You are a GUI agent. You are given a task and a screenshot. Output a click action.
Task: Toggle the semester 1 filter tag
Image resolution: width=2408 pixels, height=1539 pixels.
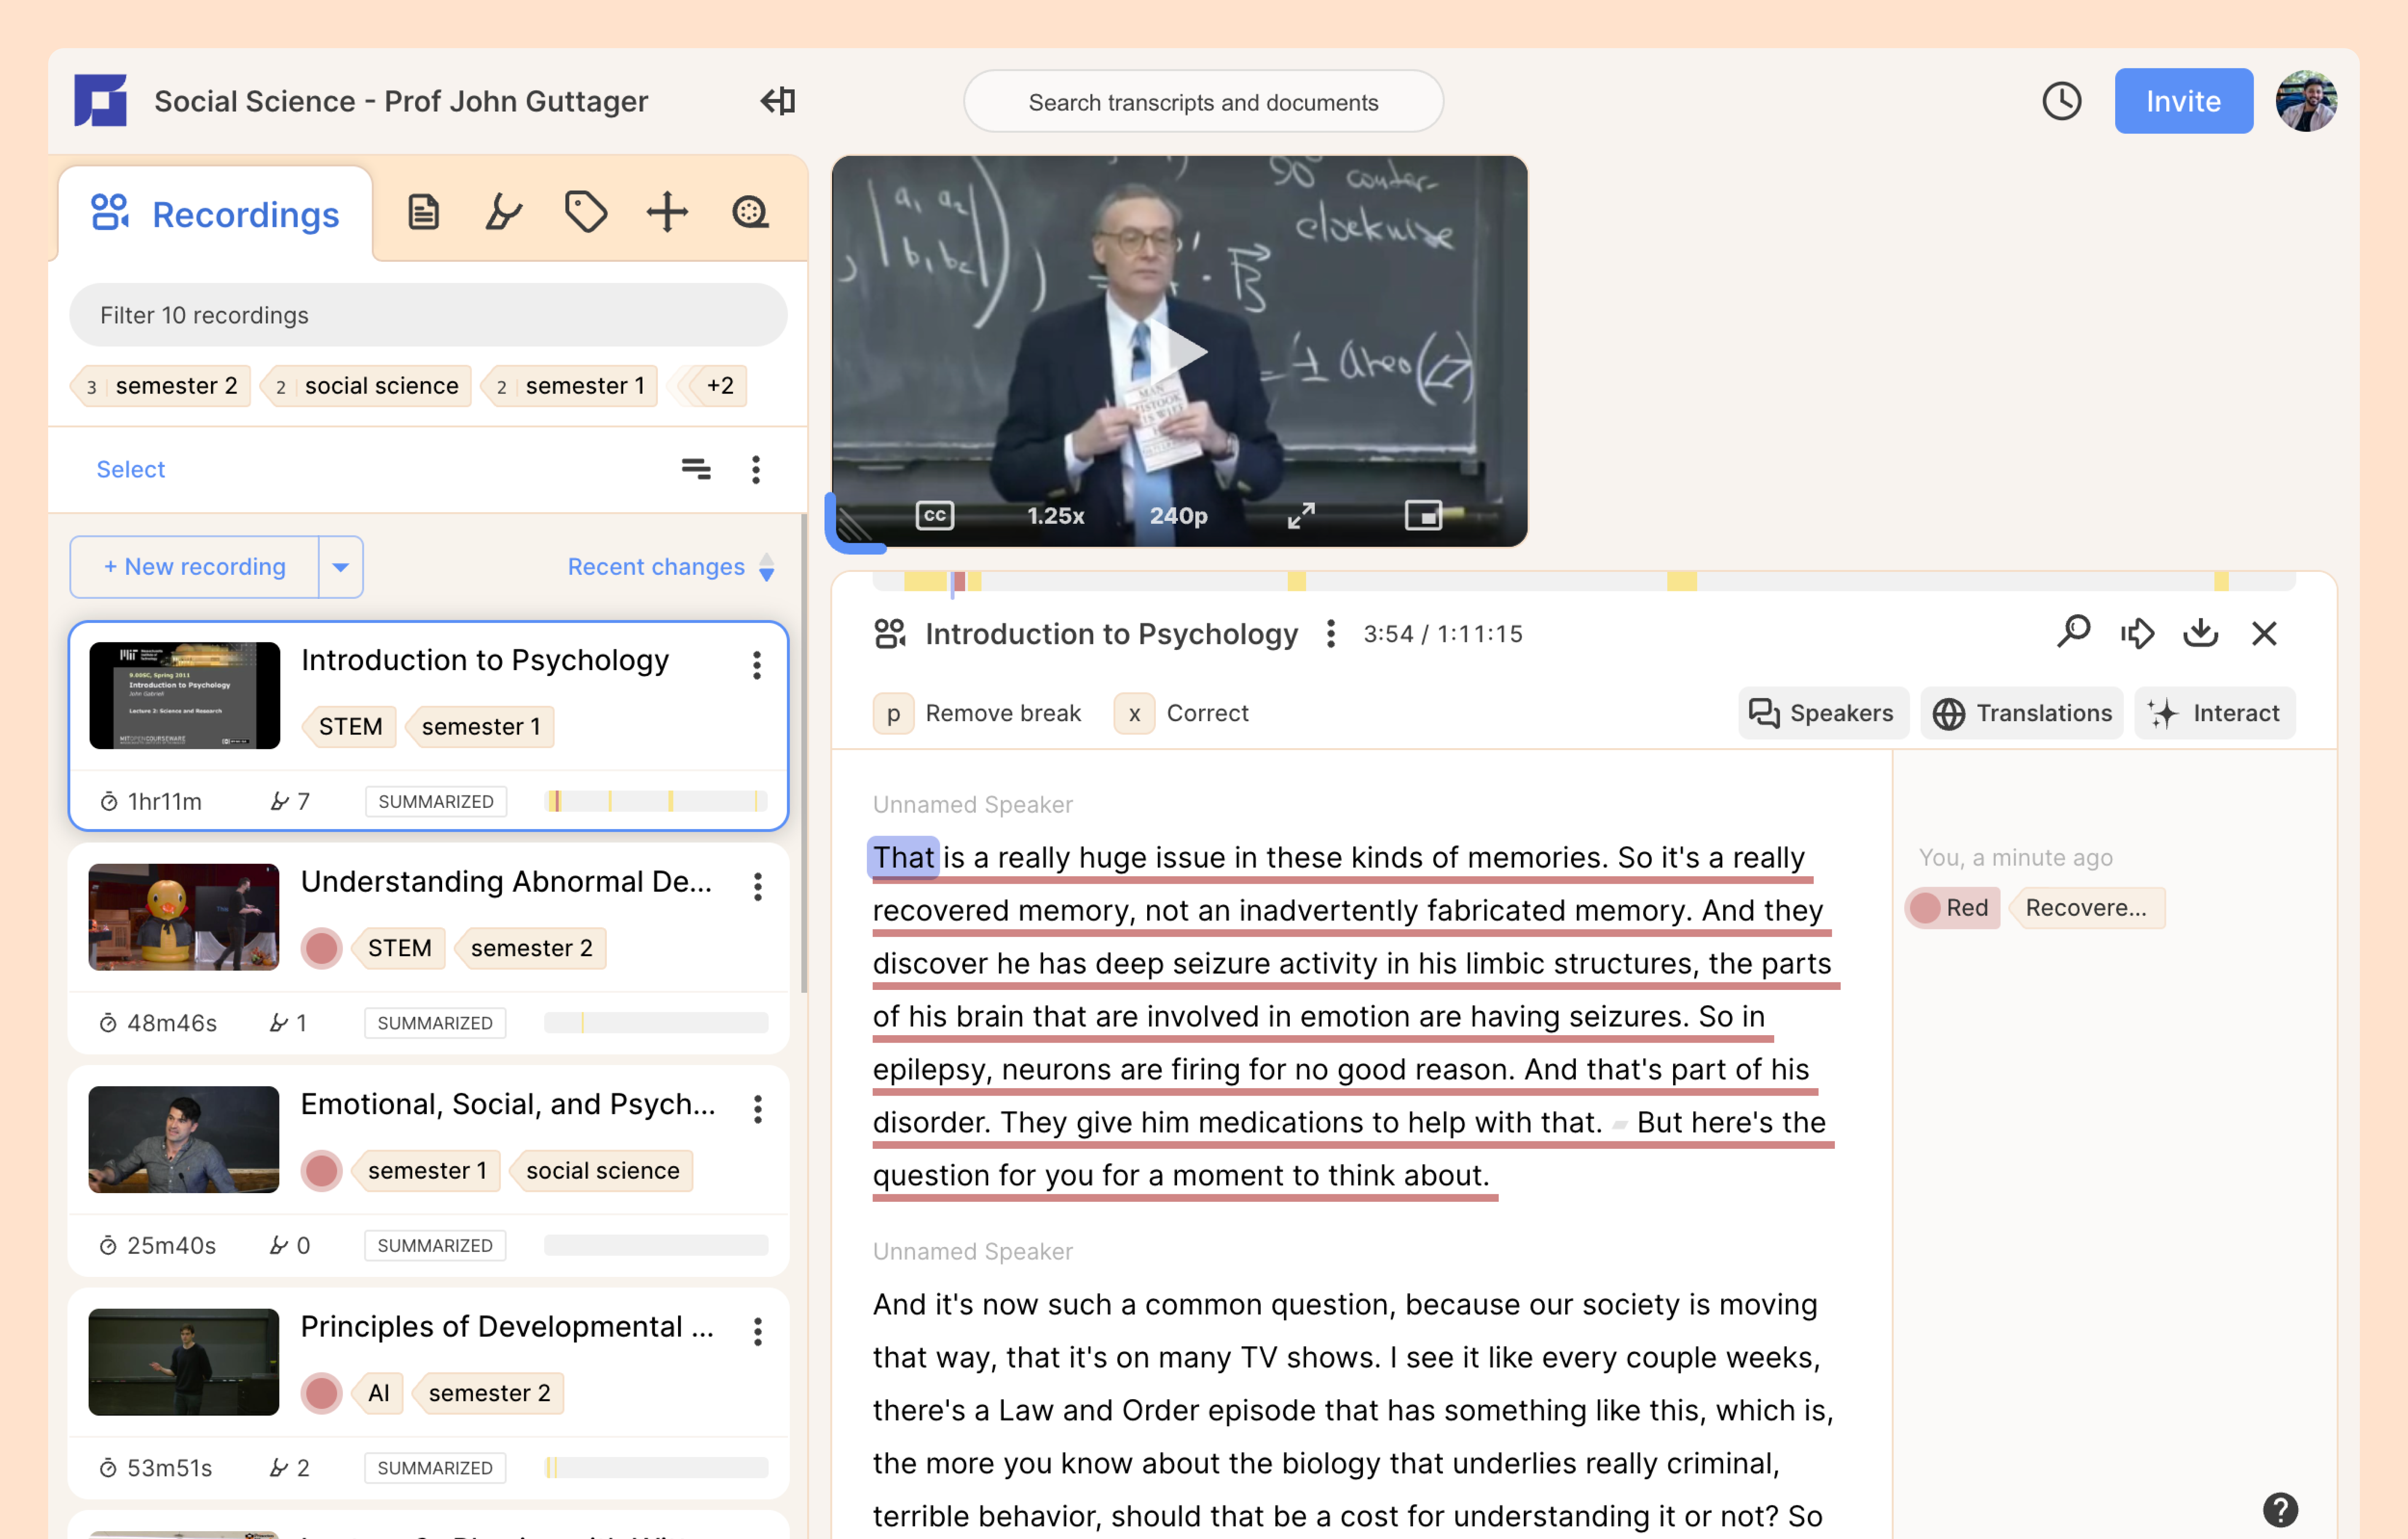[570, 386]
